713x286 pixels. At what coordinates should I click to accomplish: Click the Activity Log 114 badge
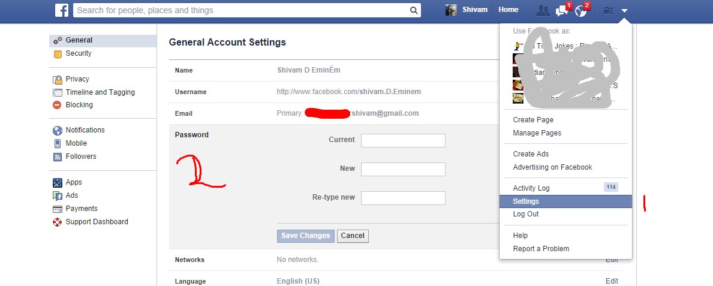[611, 187]
